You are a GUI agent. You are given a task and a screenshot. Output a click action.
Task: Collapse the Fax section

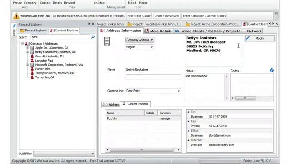click(189, 121)
